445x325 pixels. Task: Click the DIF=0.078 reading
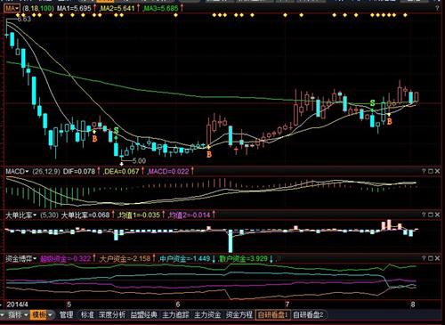(79, 171)
